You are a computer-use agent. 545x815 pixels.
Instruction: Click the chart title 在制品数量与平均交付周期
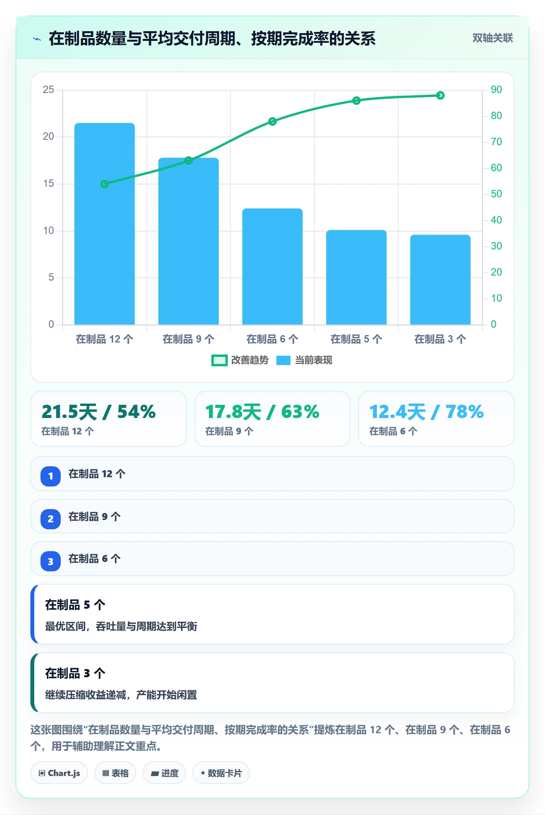(212, 39)
